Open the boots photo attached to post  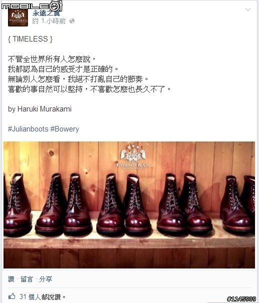point(129,205)
